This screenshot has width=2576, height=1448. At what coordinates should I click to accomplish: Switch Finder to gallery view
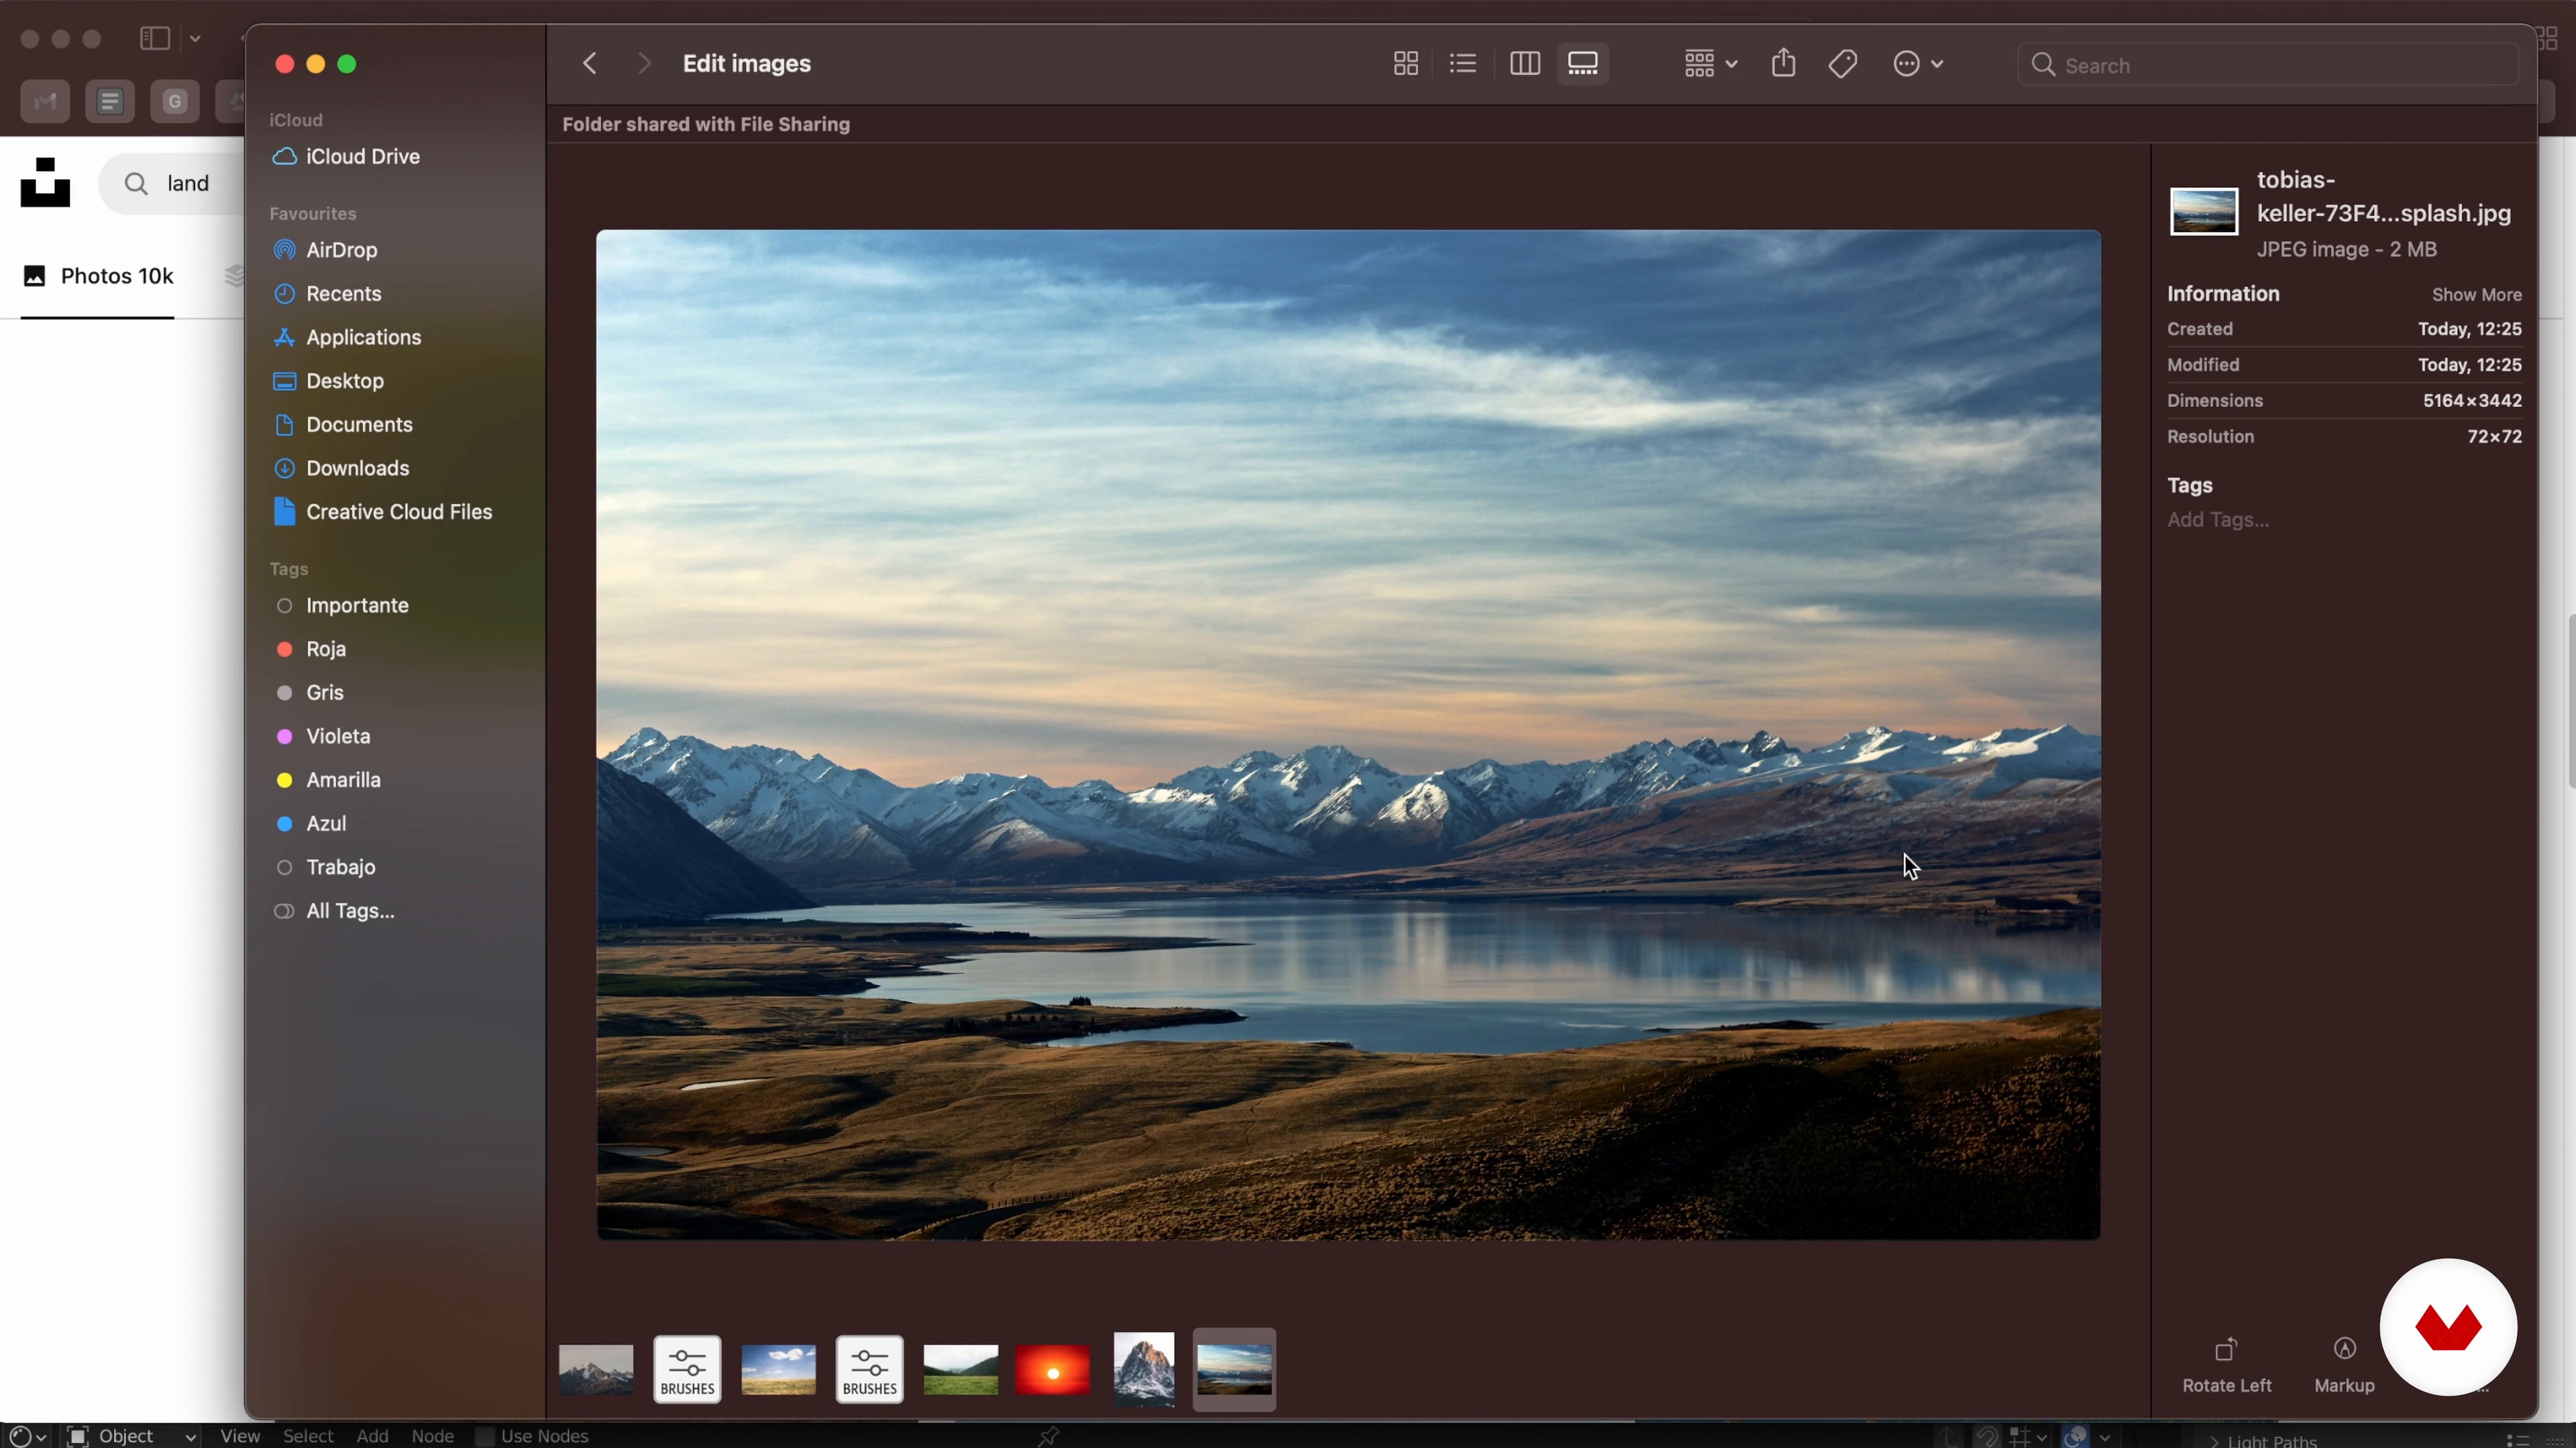pyautogui.click(x=1583, y=64)
